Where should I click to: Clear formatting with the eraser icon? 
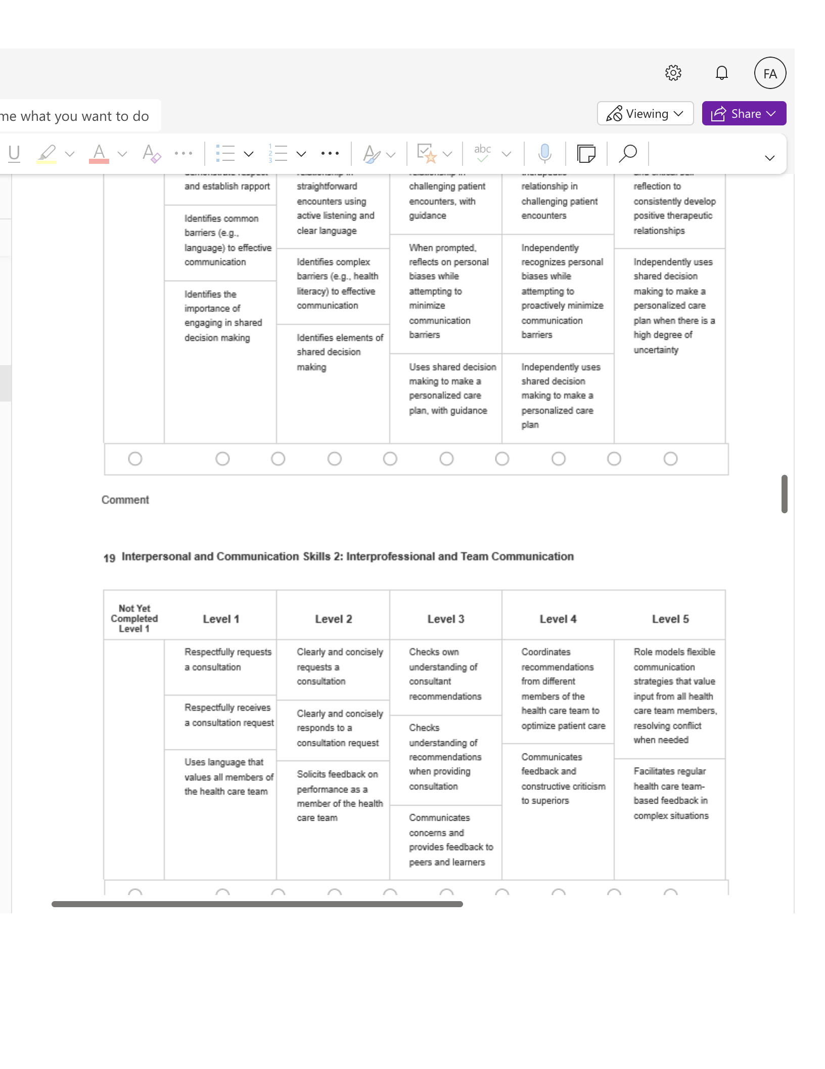[151, 153]
